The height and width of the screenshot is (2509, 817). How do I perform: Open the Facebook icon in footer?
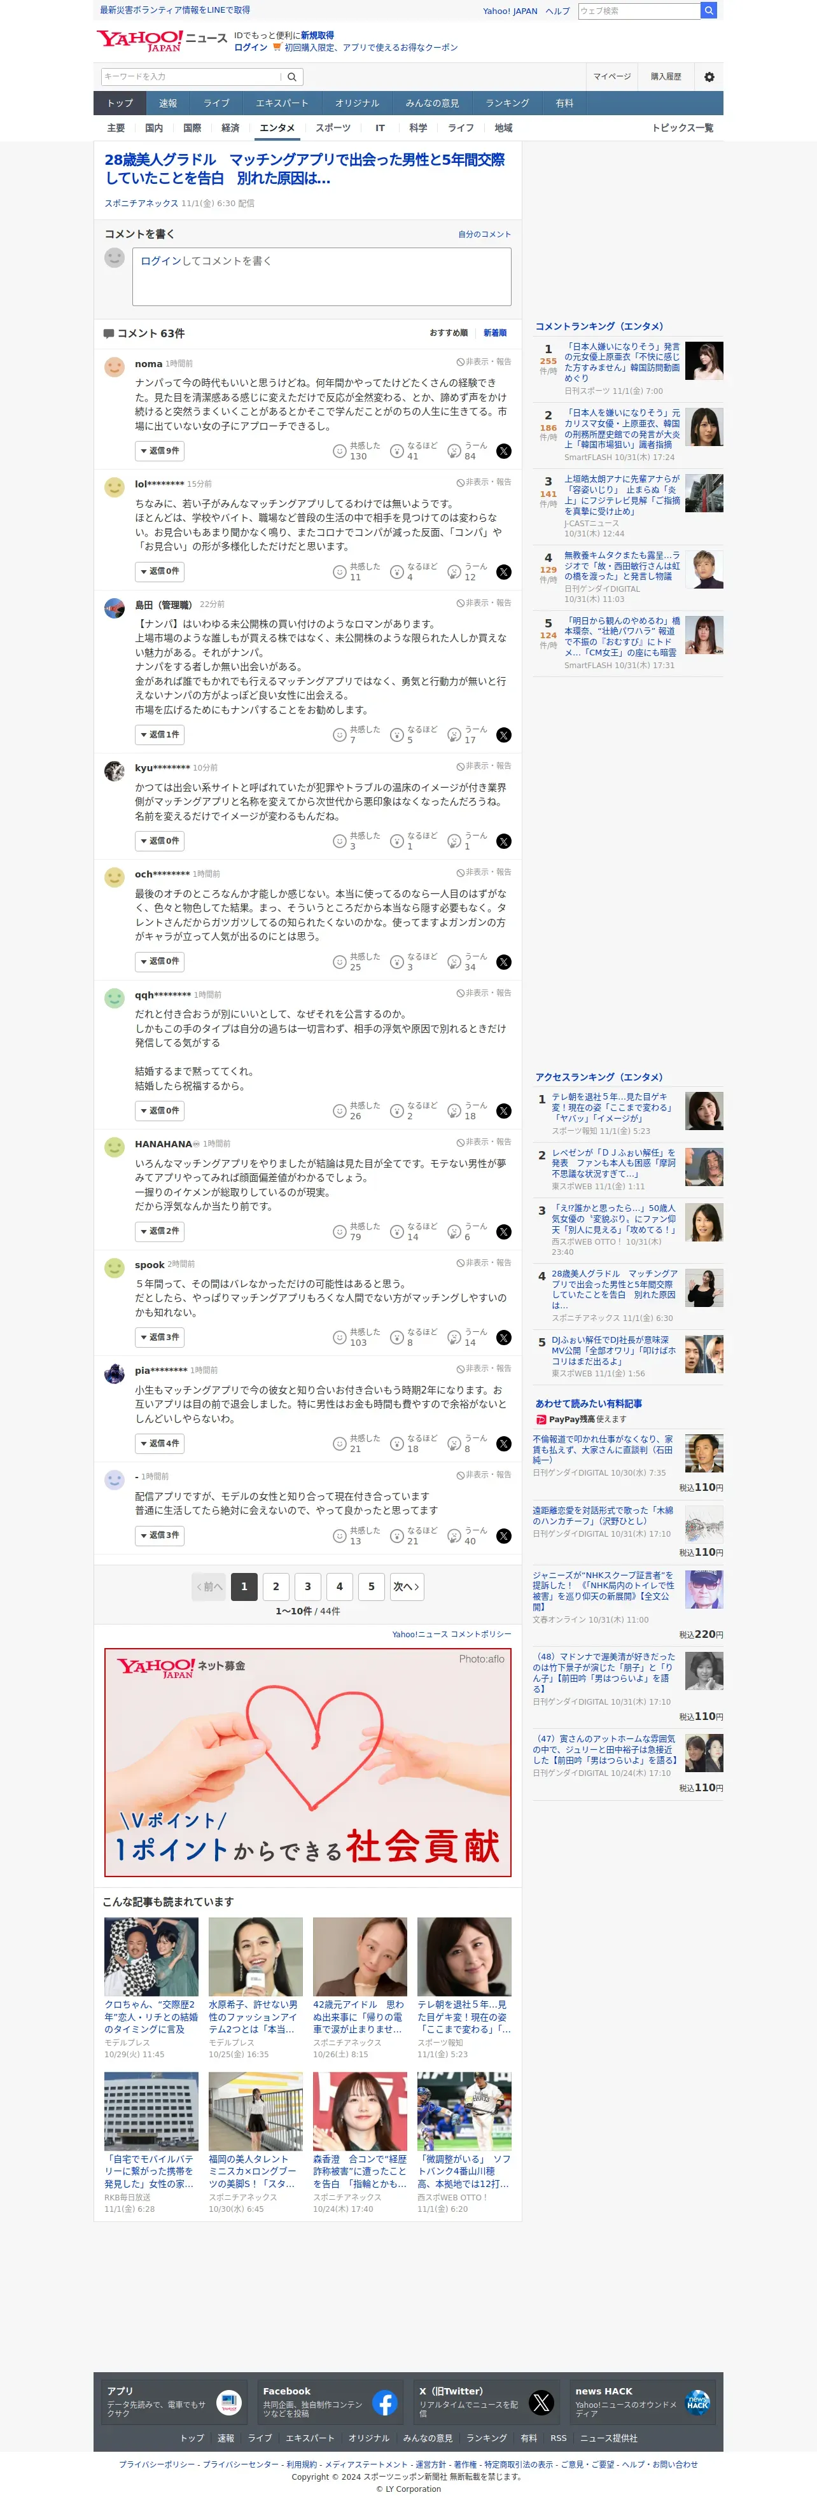coord(385,2403)
